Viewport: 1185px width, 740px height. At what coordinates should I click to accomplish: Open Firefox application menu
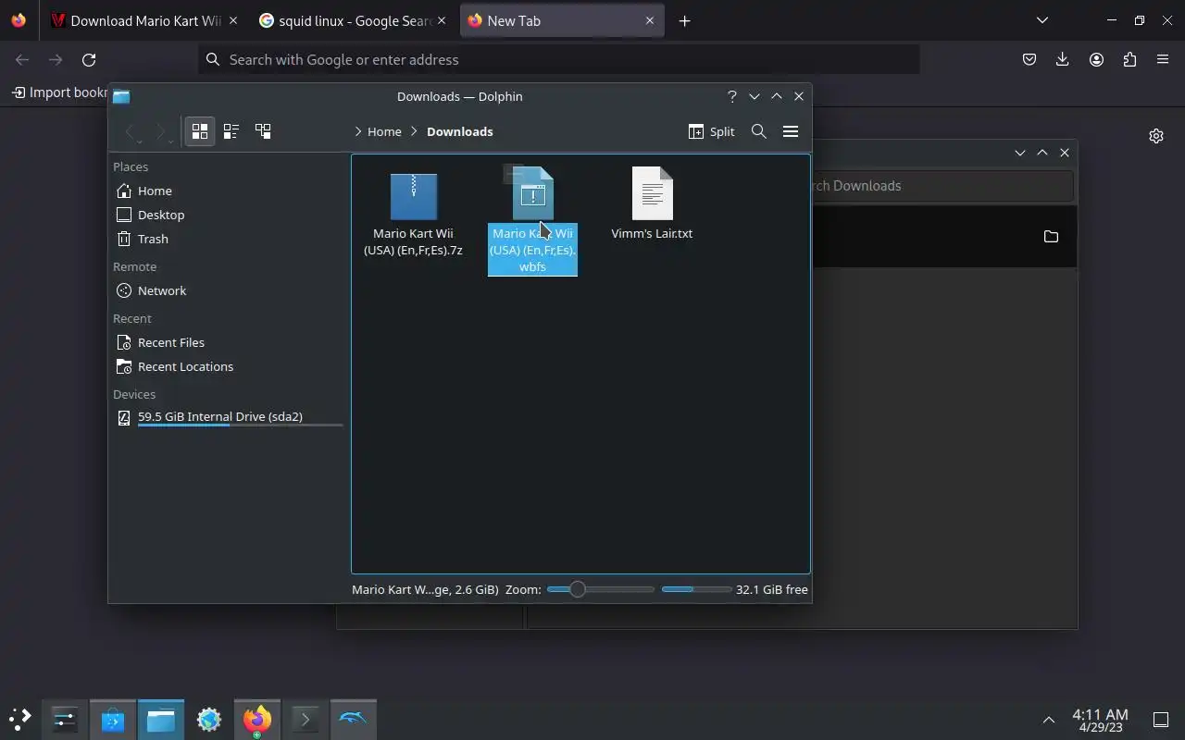pos(1163,59)
